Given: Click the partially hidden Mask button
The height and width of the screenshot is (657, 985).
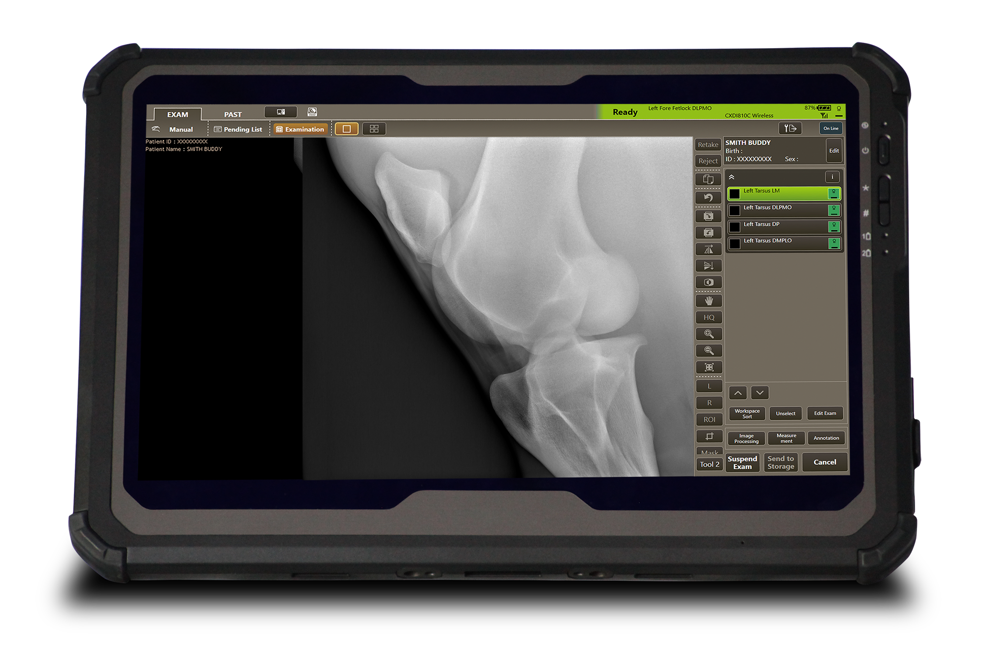Looking at the screenshot, I should coord(709,451).
